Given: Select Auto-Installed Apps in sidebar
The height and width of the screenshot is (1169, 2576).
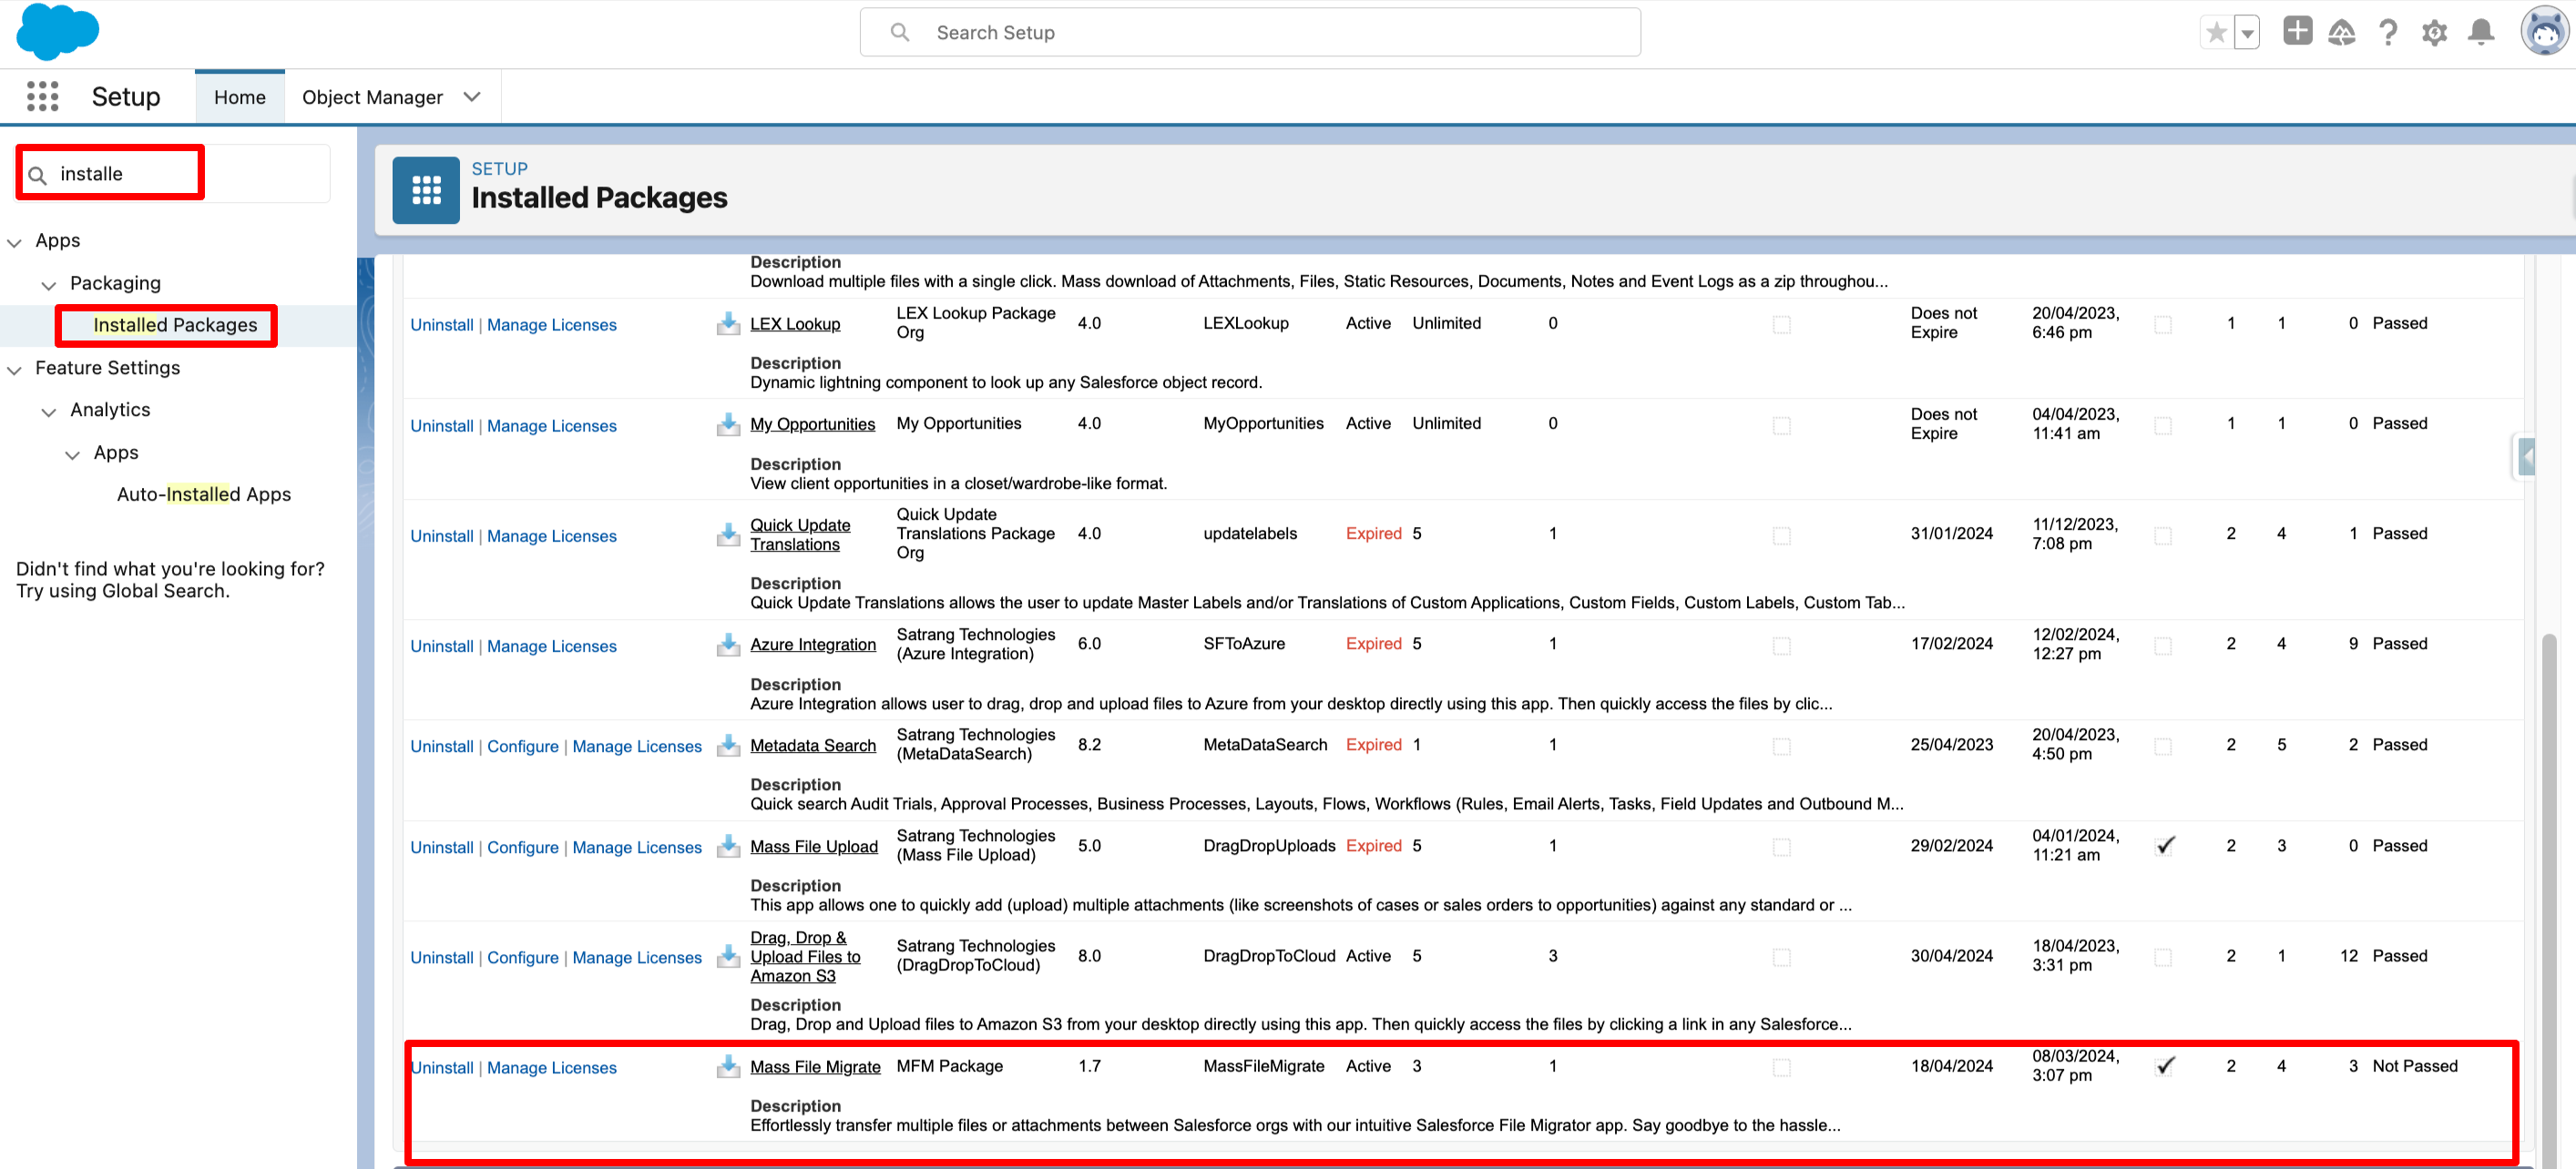Looking at the screenshot, I should click(x=204, y=494).
